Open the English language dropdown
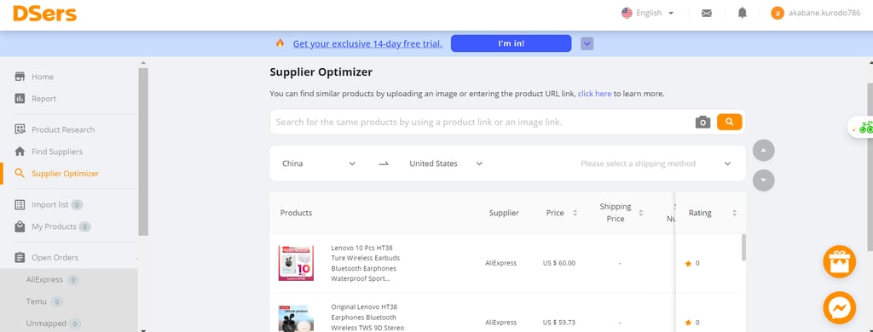This screenshot has width=873, height=332. 648,13
